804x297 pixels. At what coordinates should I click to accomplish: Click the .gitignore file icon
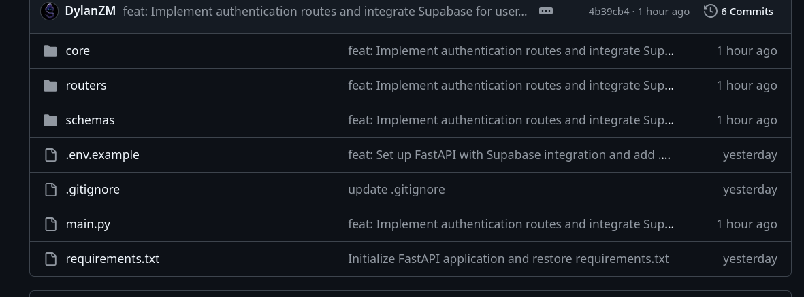click(x=50, y=190)
